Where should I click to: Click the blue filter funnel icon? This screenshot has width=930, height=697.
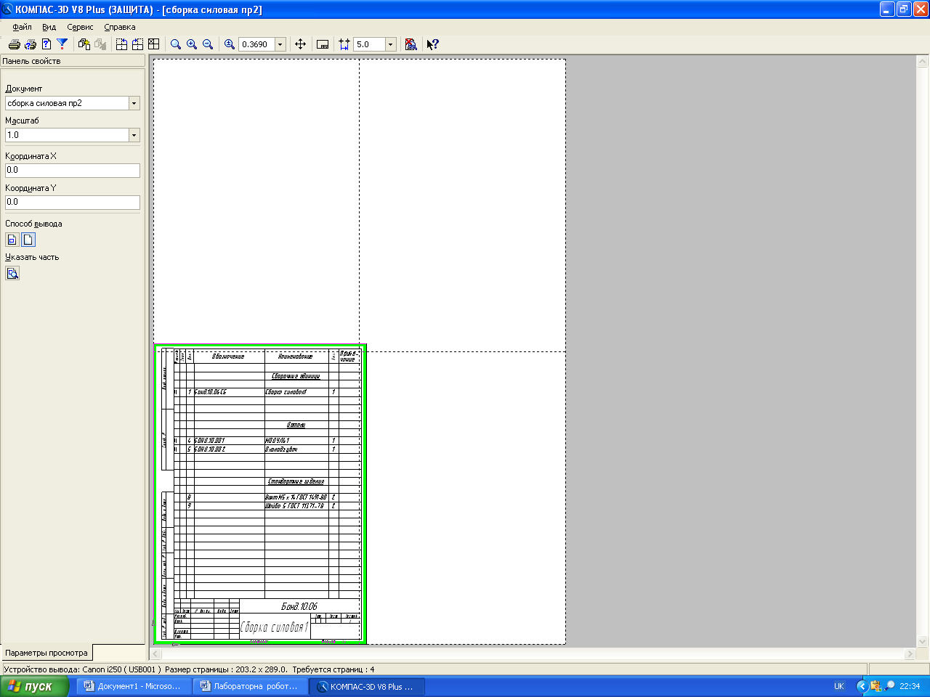click(x=62, y=44)
